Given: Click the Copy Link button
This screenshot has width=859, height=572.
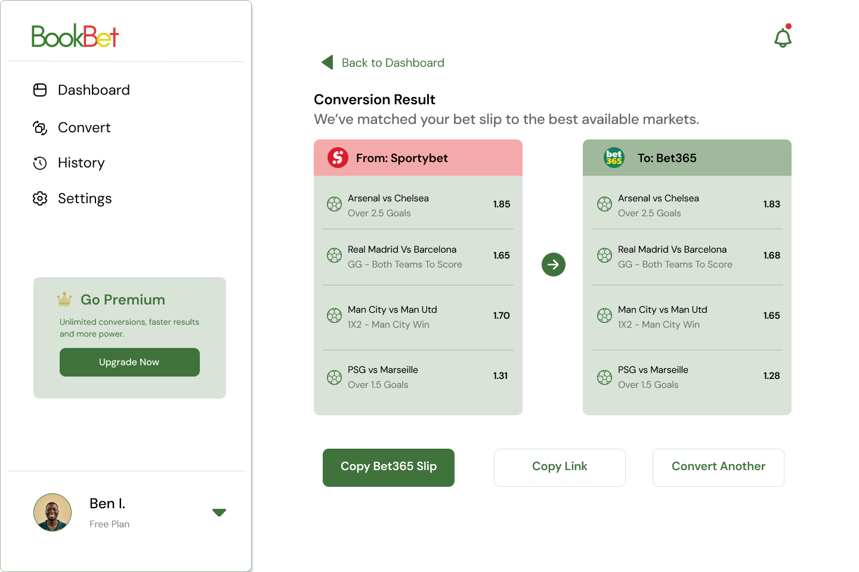Looking at the screenshot, I should coord(560,468).
